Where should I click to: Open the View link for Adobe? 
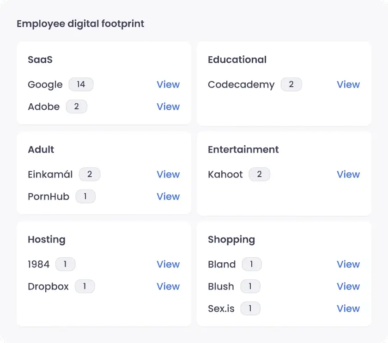click(168, 106)
